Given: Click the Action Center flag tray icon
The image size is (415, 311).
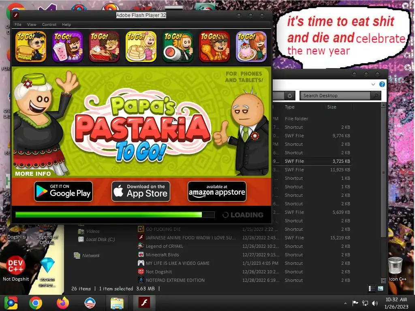Looking at the screenshot, I should click(x=355, y=303).
